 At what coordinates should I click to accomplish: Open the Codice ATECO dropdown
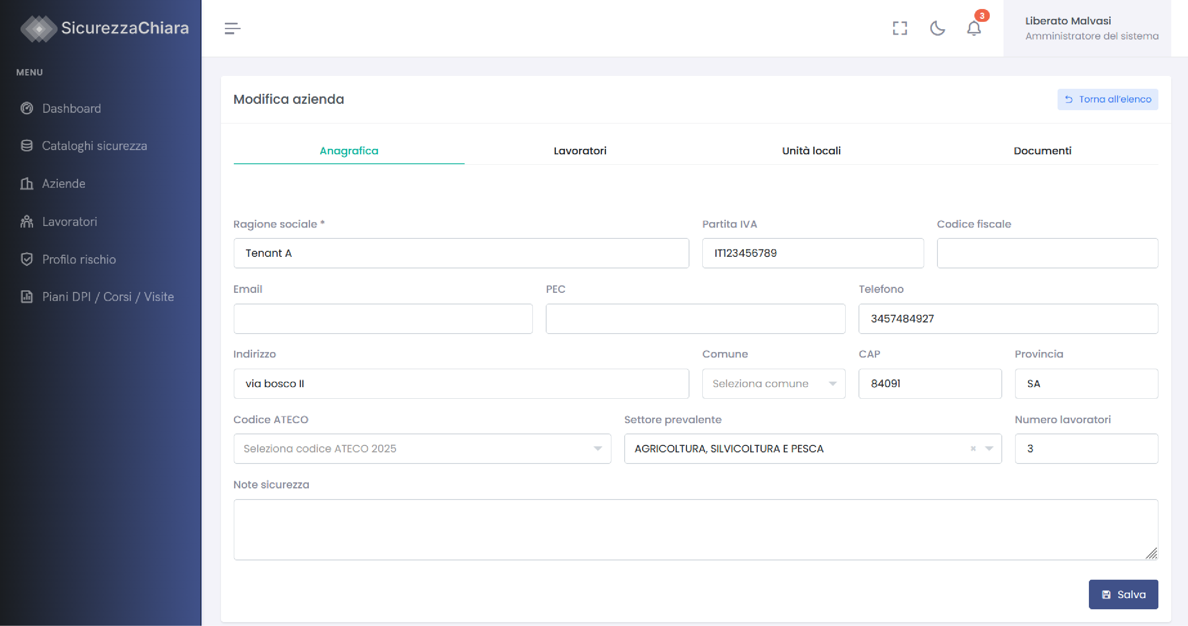[422, 448]
